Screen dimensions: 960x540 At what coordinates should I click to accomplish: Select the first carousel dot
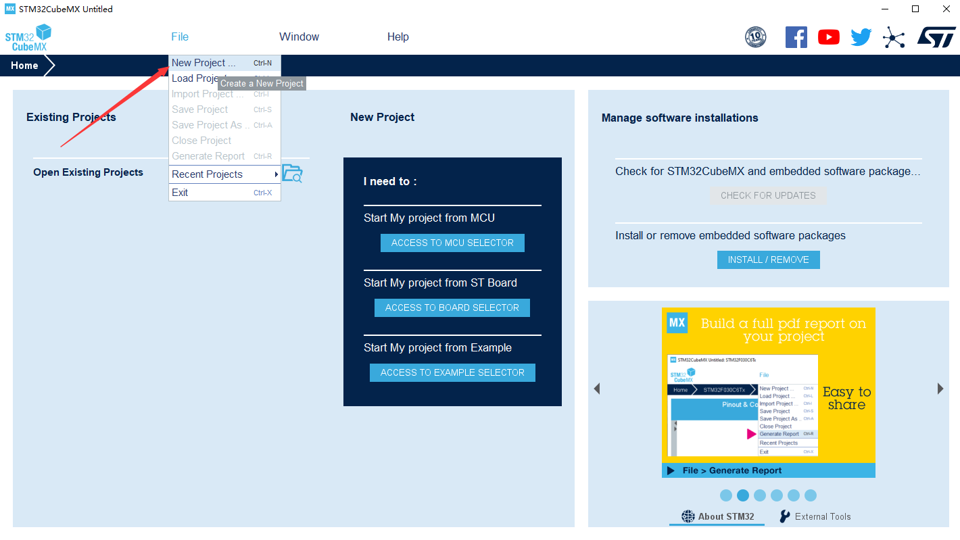point(726,495)
